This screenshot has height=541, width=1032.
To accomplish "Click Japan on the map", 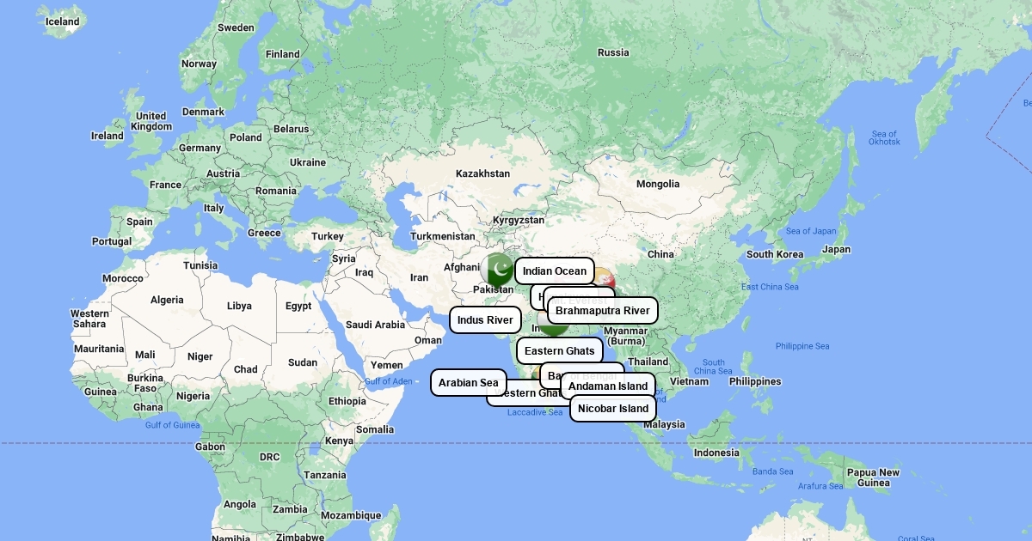I will (x=836, y=250).
